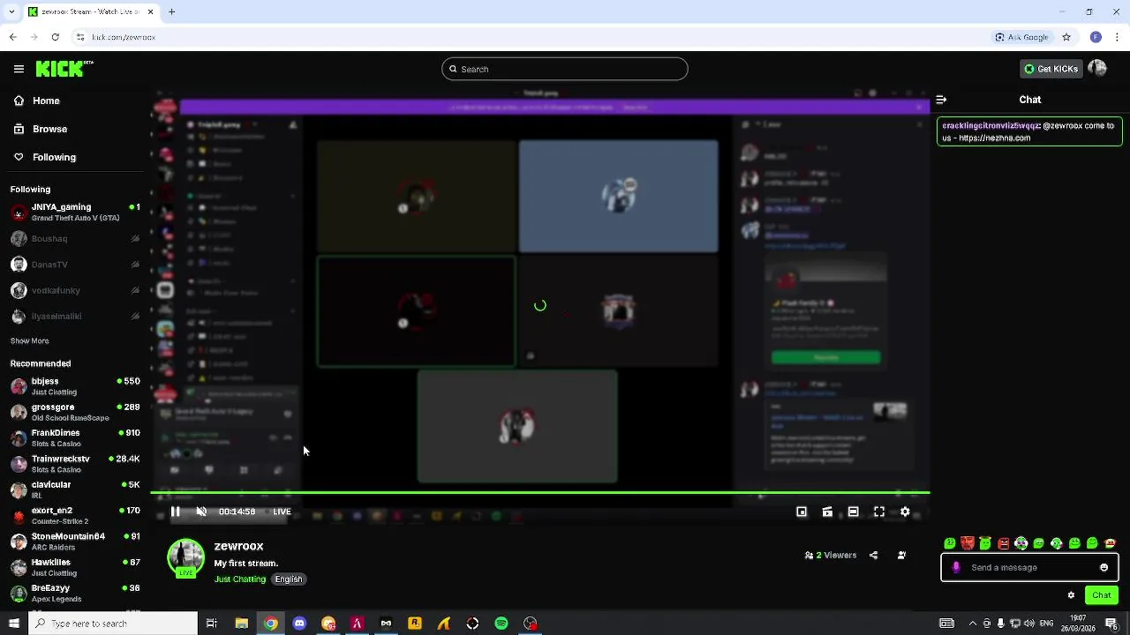Jump to LIVE in the player
The height and width of the screenshot is (635, 1130).
tap(282, 512)
